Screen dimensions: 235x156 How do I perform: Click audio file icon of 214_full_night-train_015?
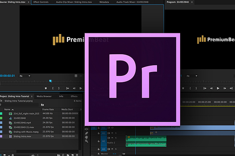pos(10,114)
